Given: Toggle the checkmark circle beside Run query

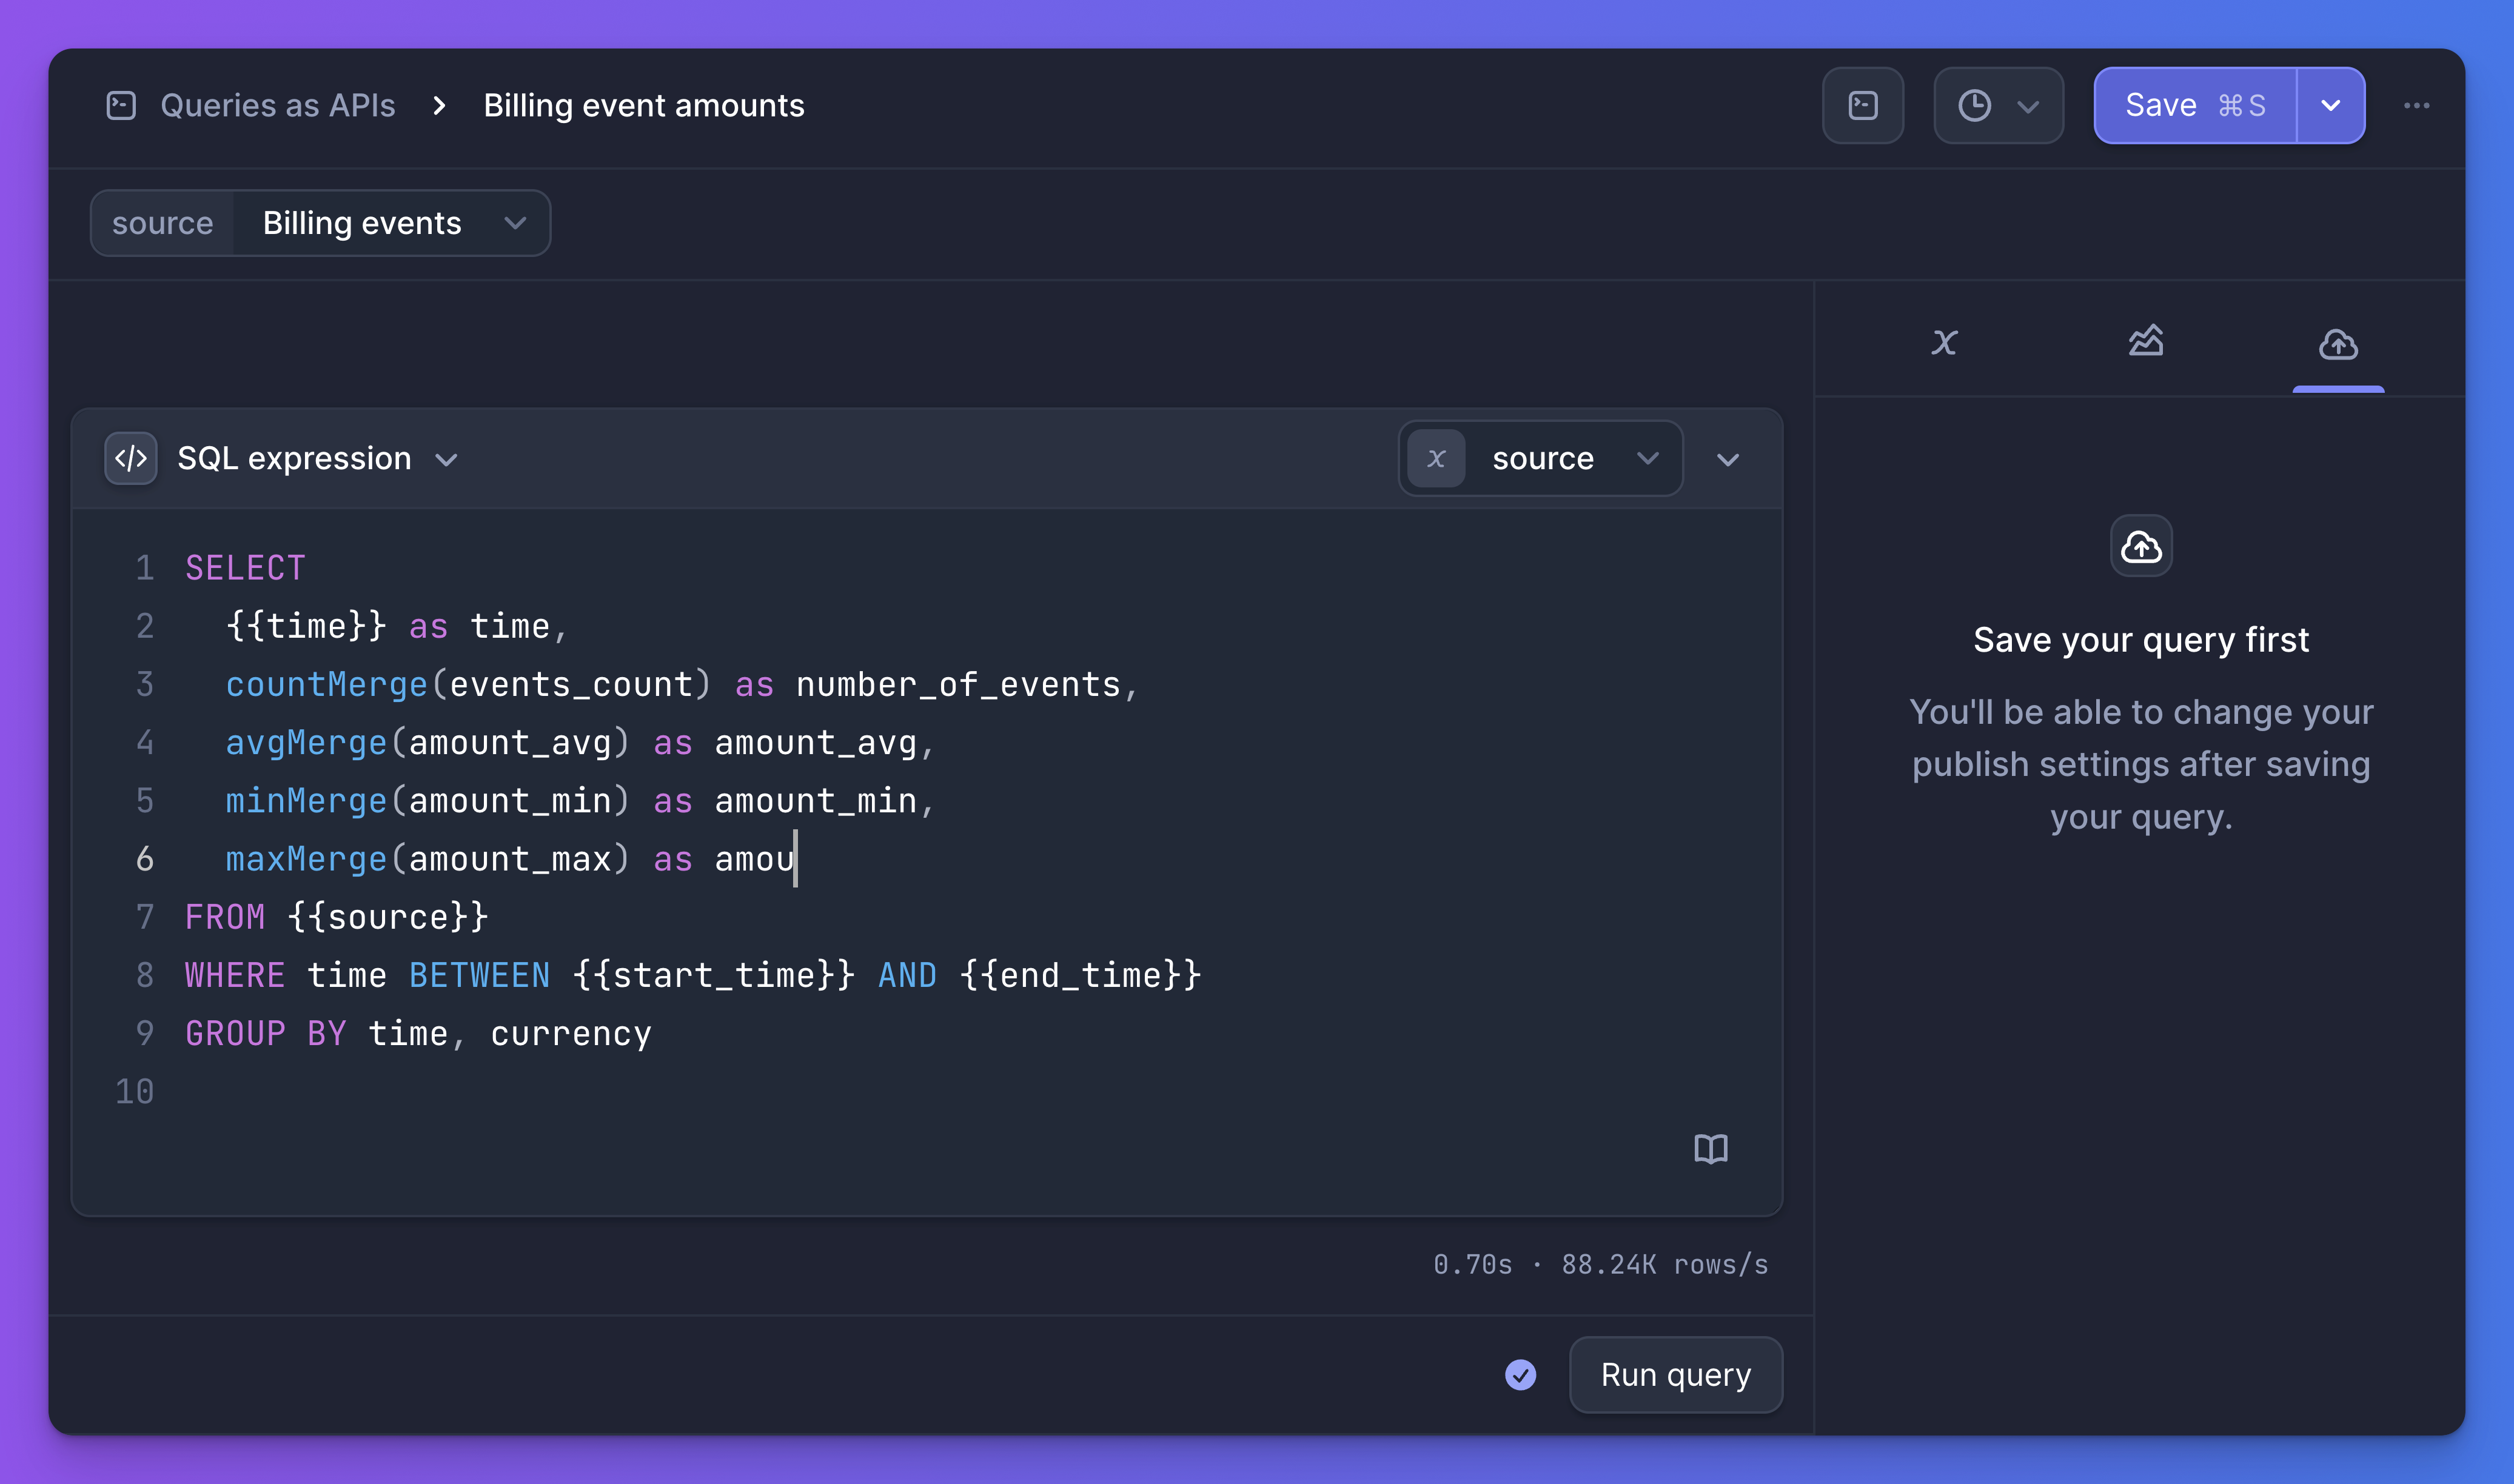Looking at the screenshot, I should click(1520, 1375).
